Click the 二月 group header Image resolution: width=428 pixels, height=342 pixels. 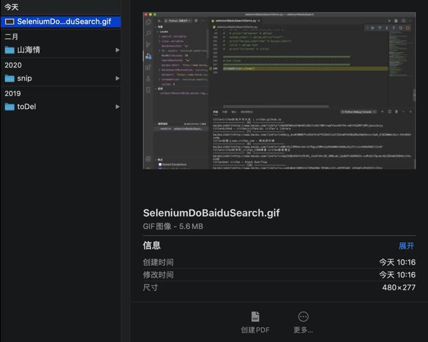point(11,37)
